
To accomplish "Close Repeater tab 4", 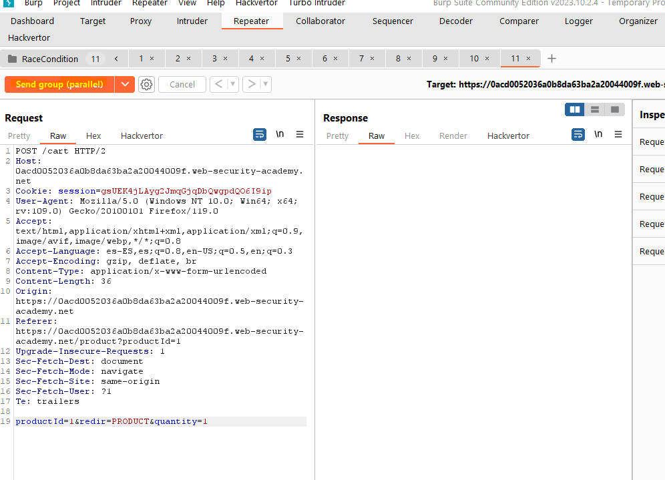I will pos(262,59).
